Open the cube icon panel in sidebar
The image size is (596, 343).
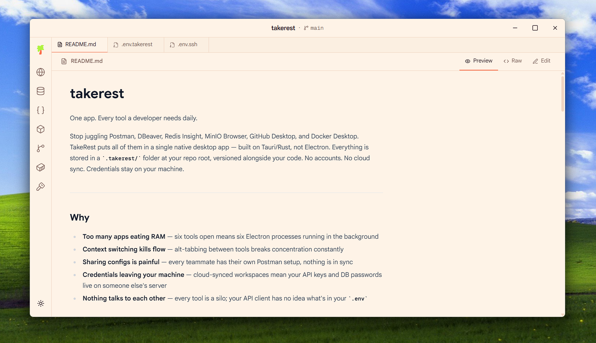pyautogui.click(x=41, y=129)
